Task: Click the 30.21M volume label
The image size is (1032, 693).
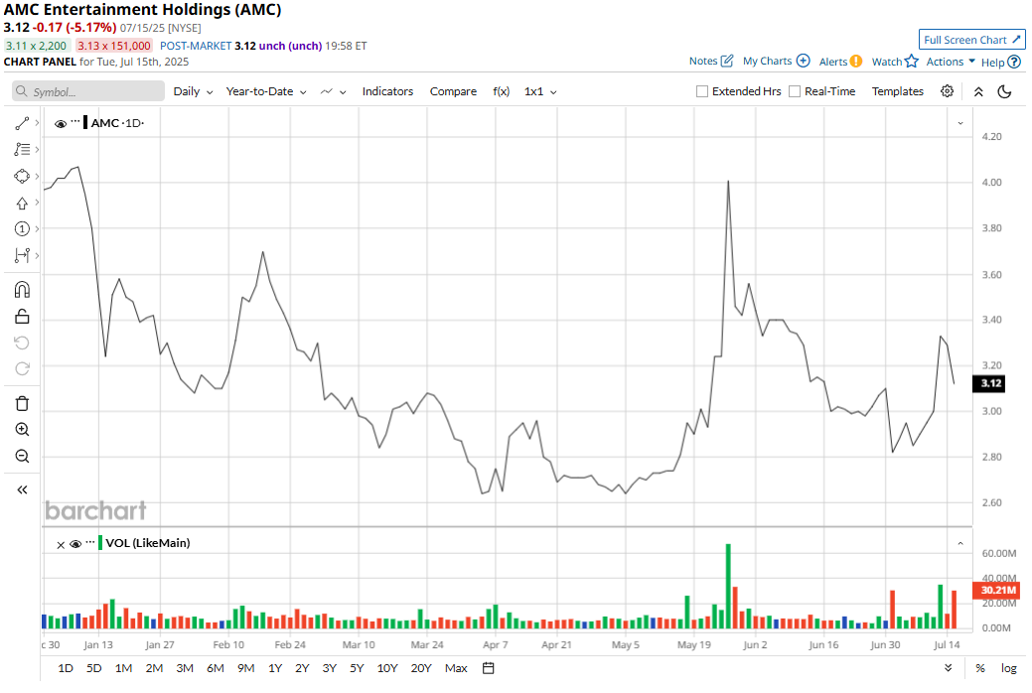Action: pyautogui.click(x=996, y=591)
